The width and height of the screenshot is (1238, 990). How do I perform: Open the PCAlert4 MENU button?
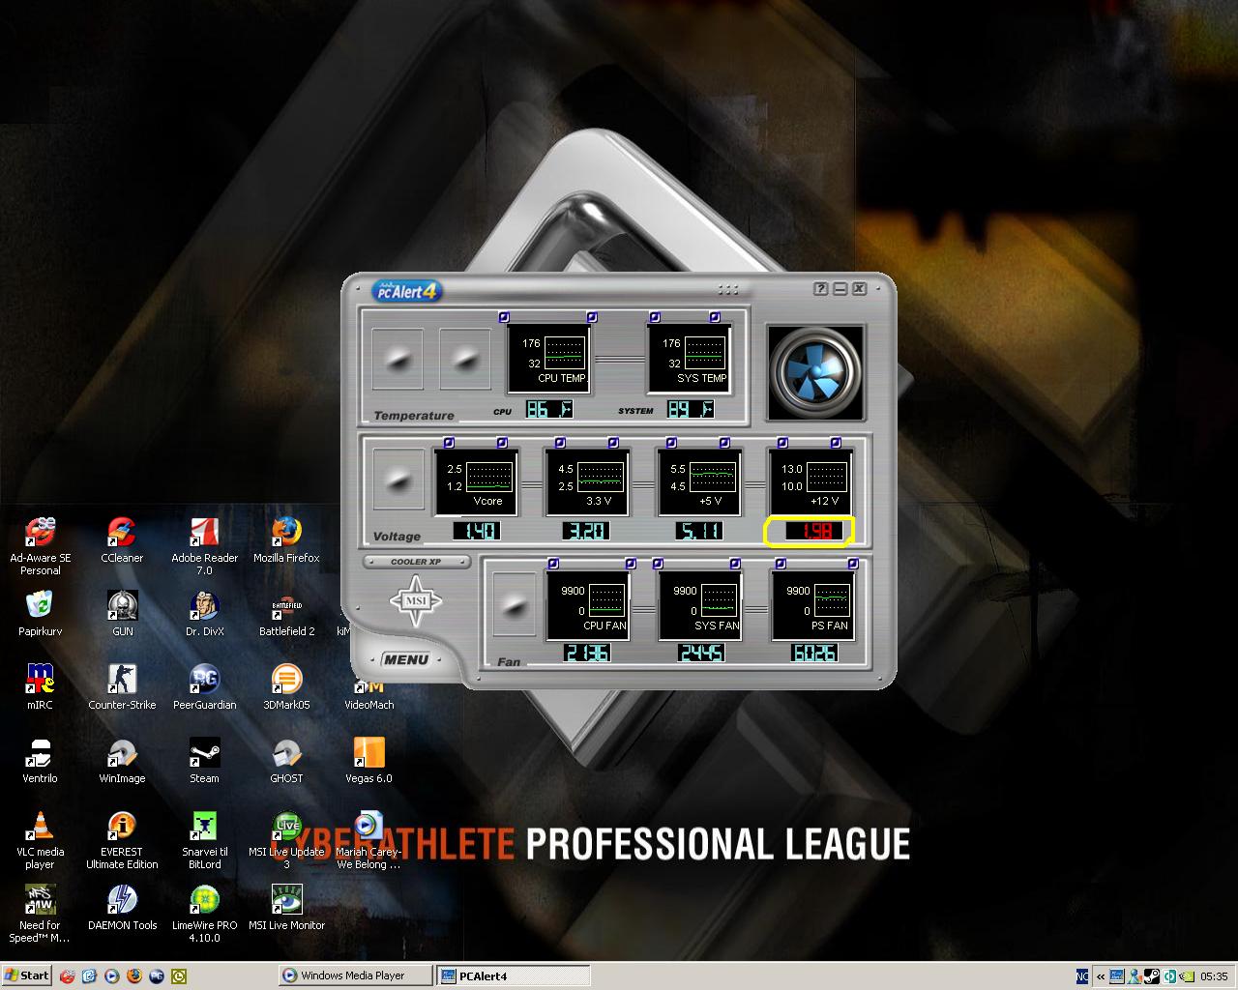[x=405, y=659]
